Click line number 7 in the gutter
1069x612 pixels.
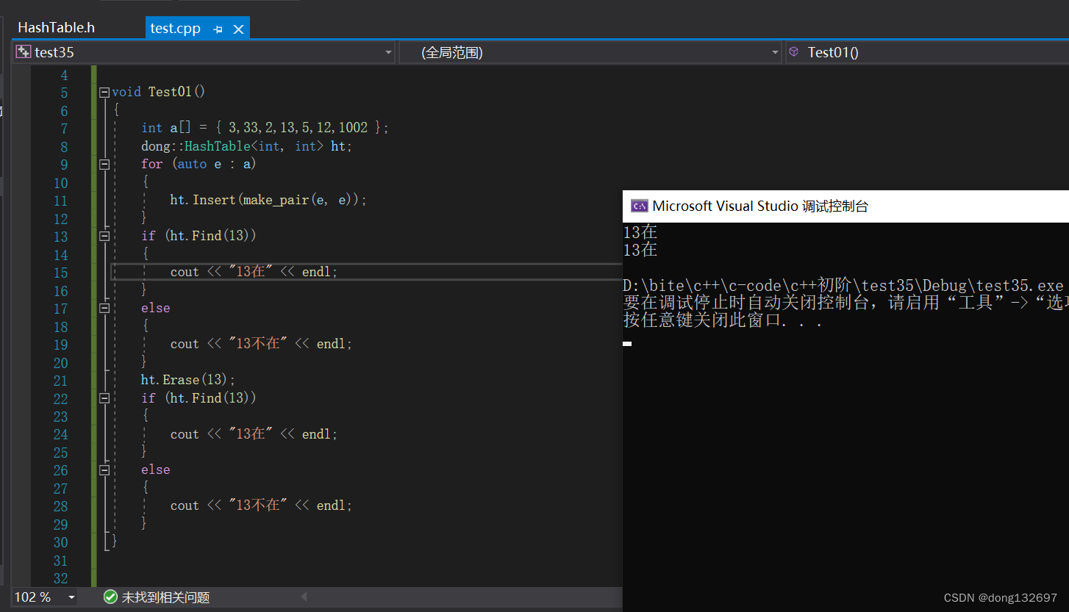64,129
